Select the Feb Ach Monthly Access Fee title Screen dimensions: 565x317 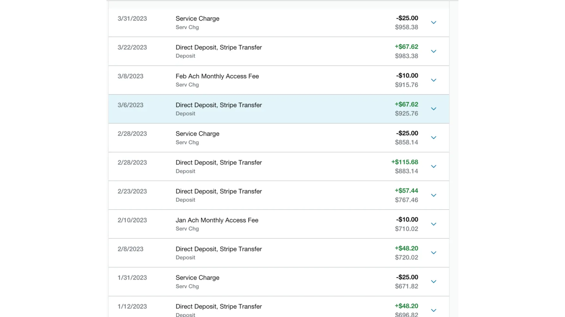tap(217, 76)
